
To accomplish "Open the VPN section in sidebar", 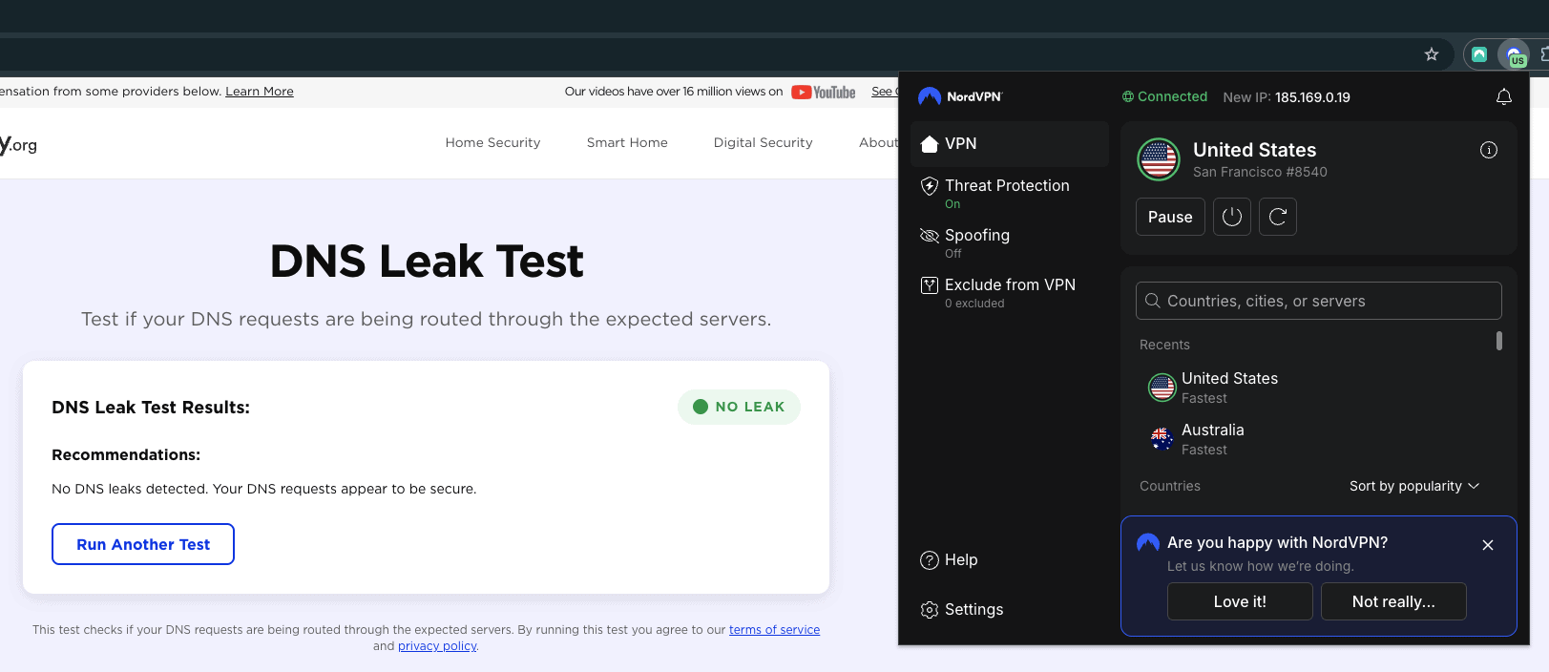I will [x=1010, y=144].
